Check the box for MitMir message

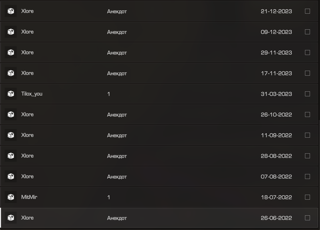(x=307, y=197)
